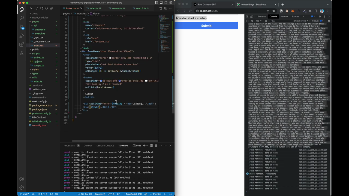Click the Refresh Explorer icon
The width and height of the screenshot is (349, 196).
pyautogui.click(x=46, y=8)
